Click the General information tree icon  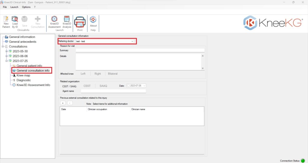point(7,37)
